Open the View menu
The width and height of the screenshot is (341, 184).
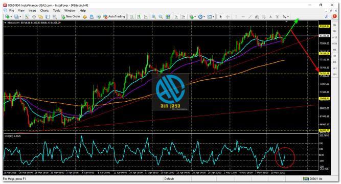tap(21, 10)
